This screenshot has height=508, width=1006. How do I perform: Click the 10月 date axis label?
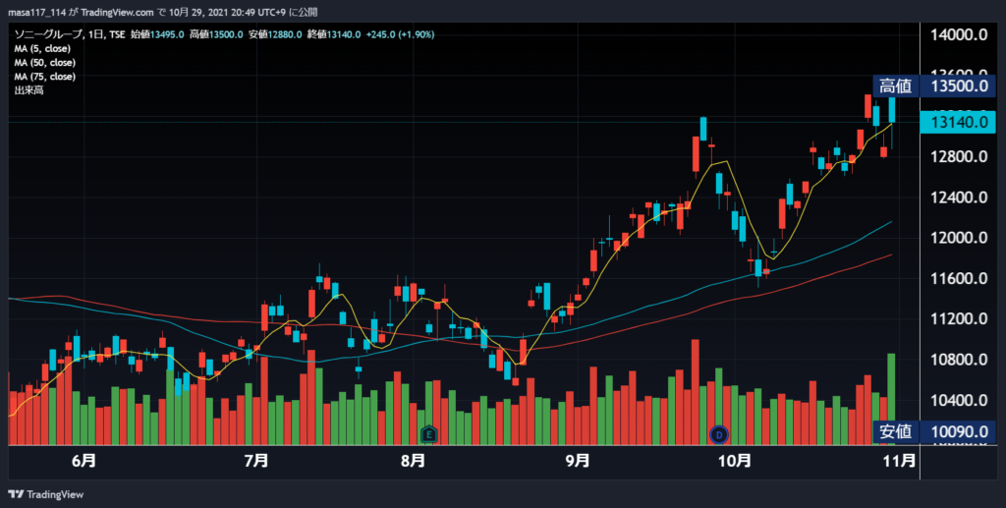point(735,460)
